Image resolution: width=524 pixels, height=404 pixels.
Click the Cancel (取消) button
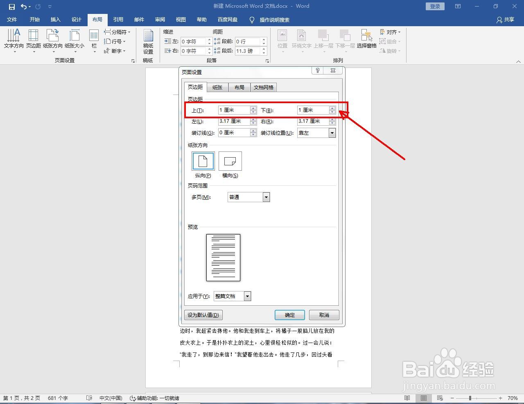pos(324,315)
